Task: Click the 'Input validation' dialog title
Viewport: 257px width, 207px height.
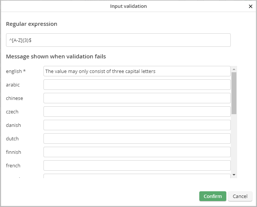Action: 128,6
